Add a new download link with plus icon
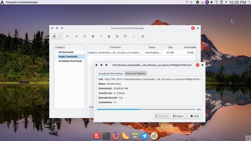This screenshot has height=141, width=251. (x=67, y=36)
